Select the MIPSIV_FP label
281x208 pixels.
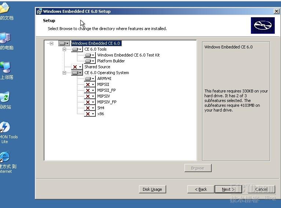click(107, 102)
